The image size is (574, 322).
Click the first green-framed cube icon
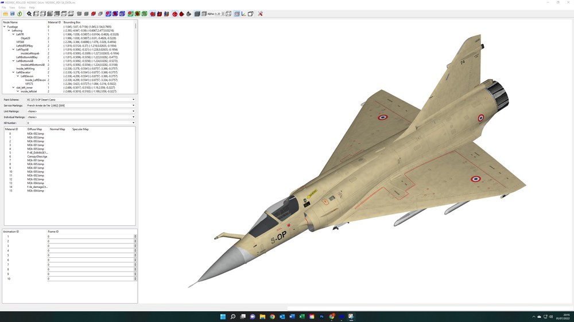[x=131, y=14]
